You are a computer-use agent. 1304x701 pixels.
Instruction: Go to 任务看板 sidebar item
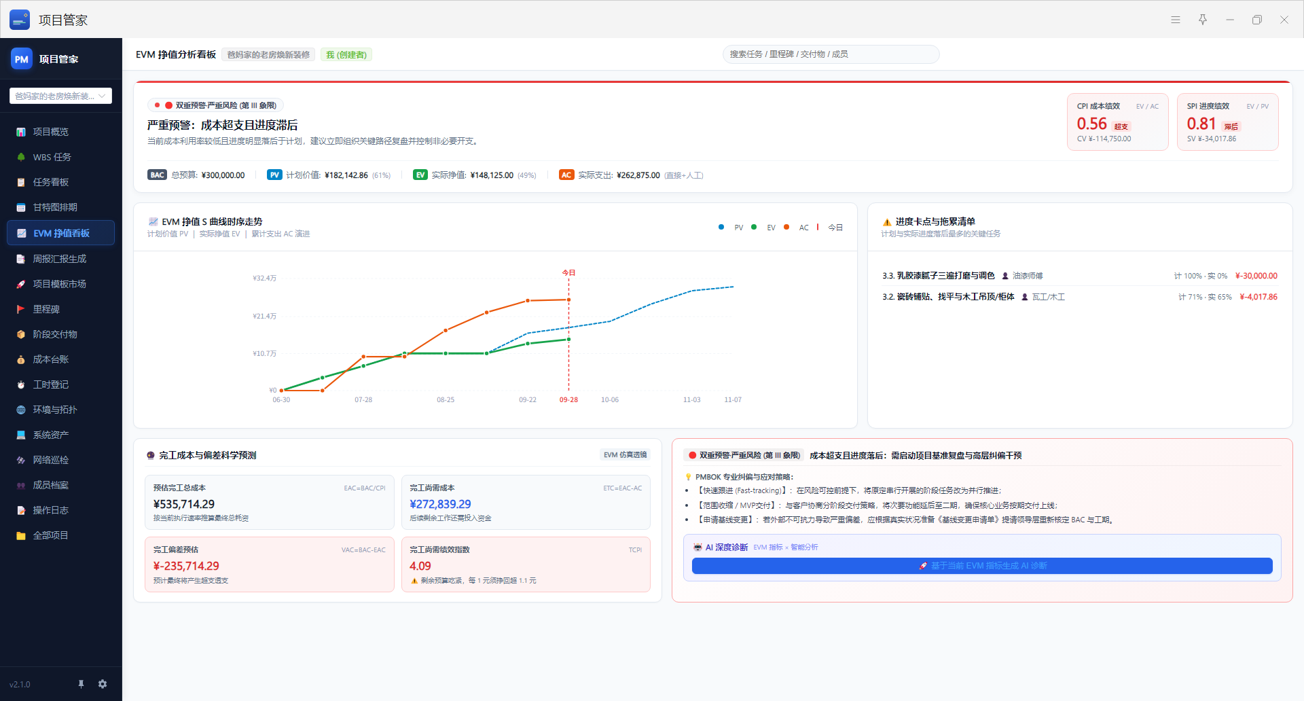coord(60,182)
